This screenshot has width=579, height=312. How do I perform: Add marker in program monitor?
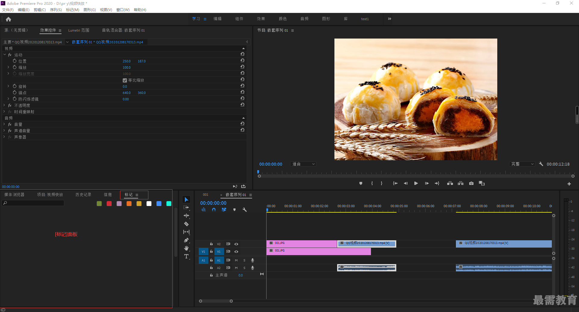[361, 183]
